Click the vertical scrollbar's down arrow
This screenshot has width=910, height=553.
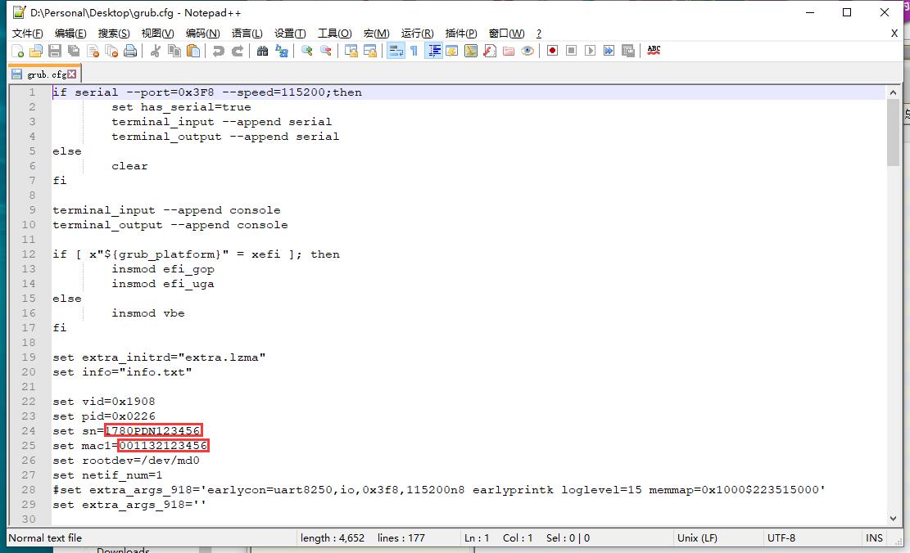(x=893, y=518)
